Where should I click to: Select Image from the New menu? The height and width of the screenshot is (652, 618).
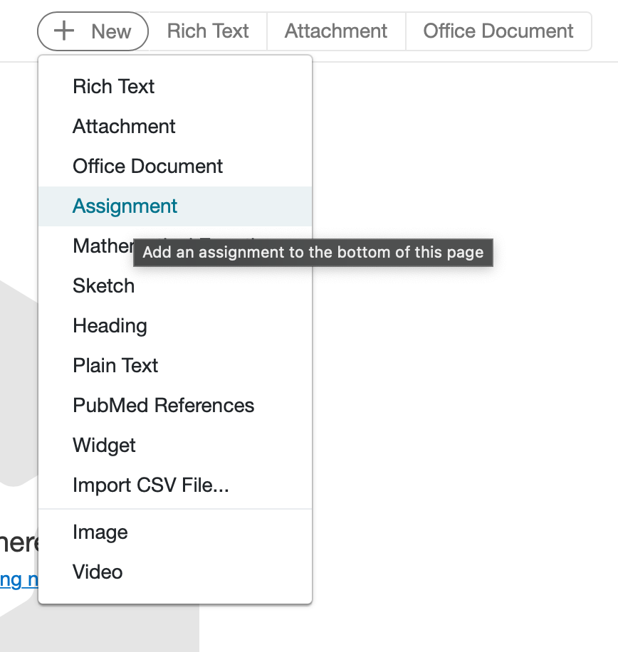click(100, 532)
